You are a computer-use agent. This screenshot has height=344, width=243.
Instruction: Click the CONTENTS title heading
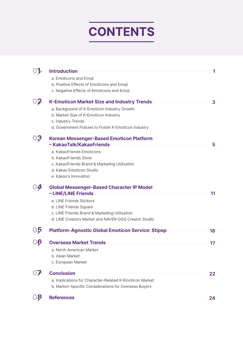(x=122, y=32)
